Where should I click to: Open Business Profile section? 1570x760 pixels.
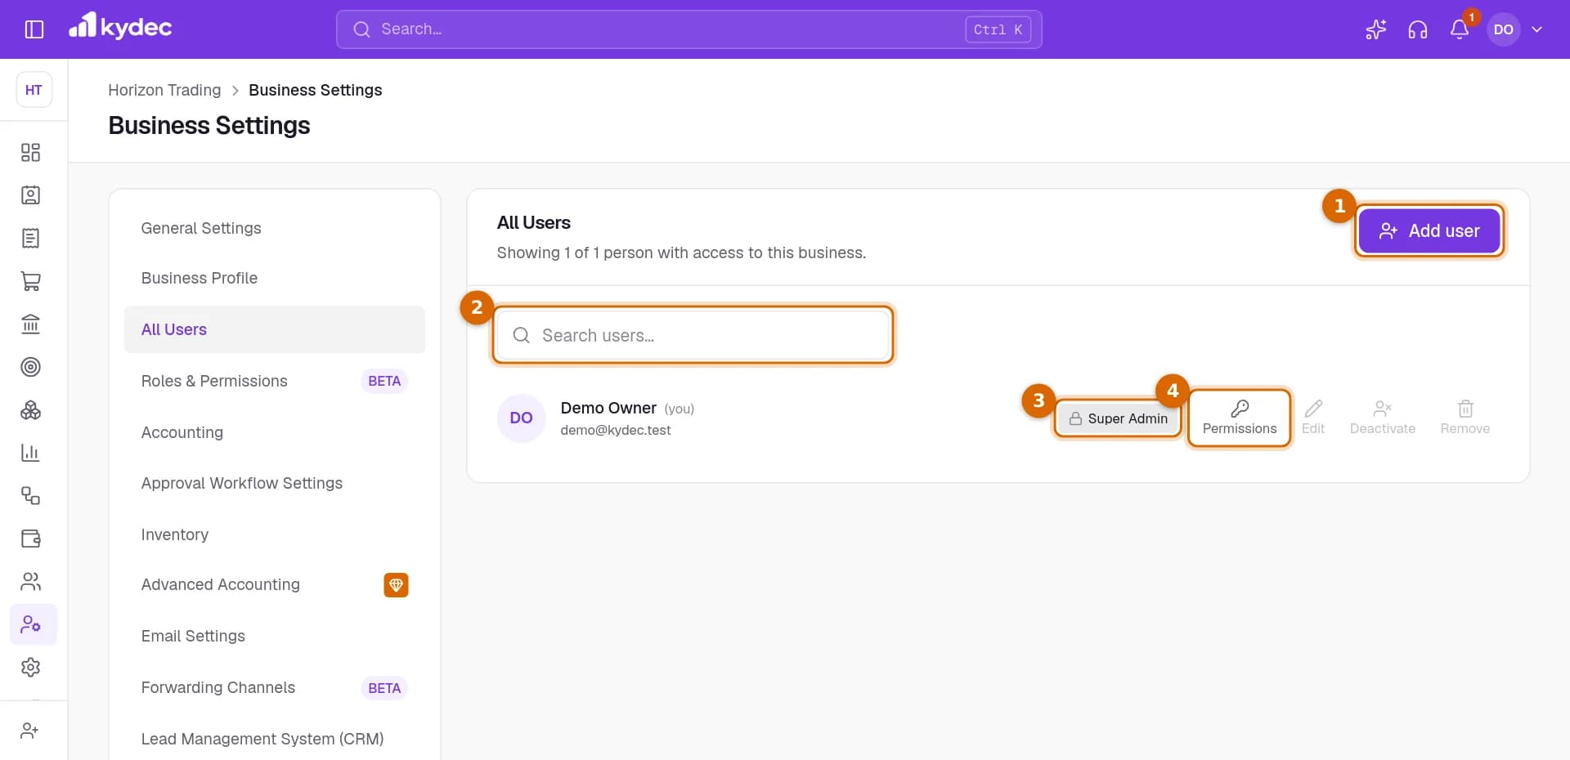(274, 278)
